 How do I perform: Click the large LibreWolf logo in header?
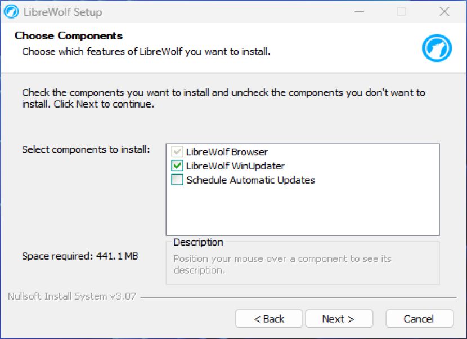(437, 48)
